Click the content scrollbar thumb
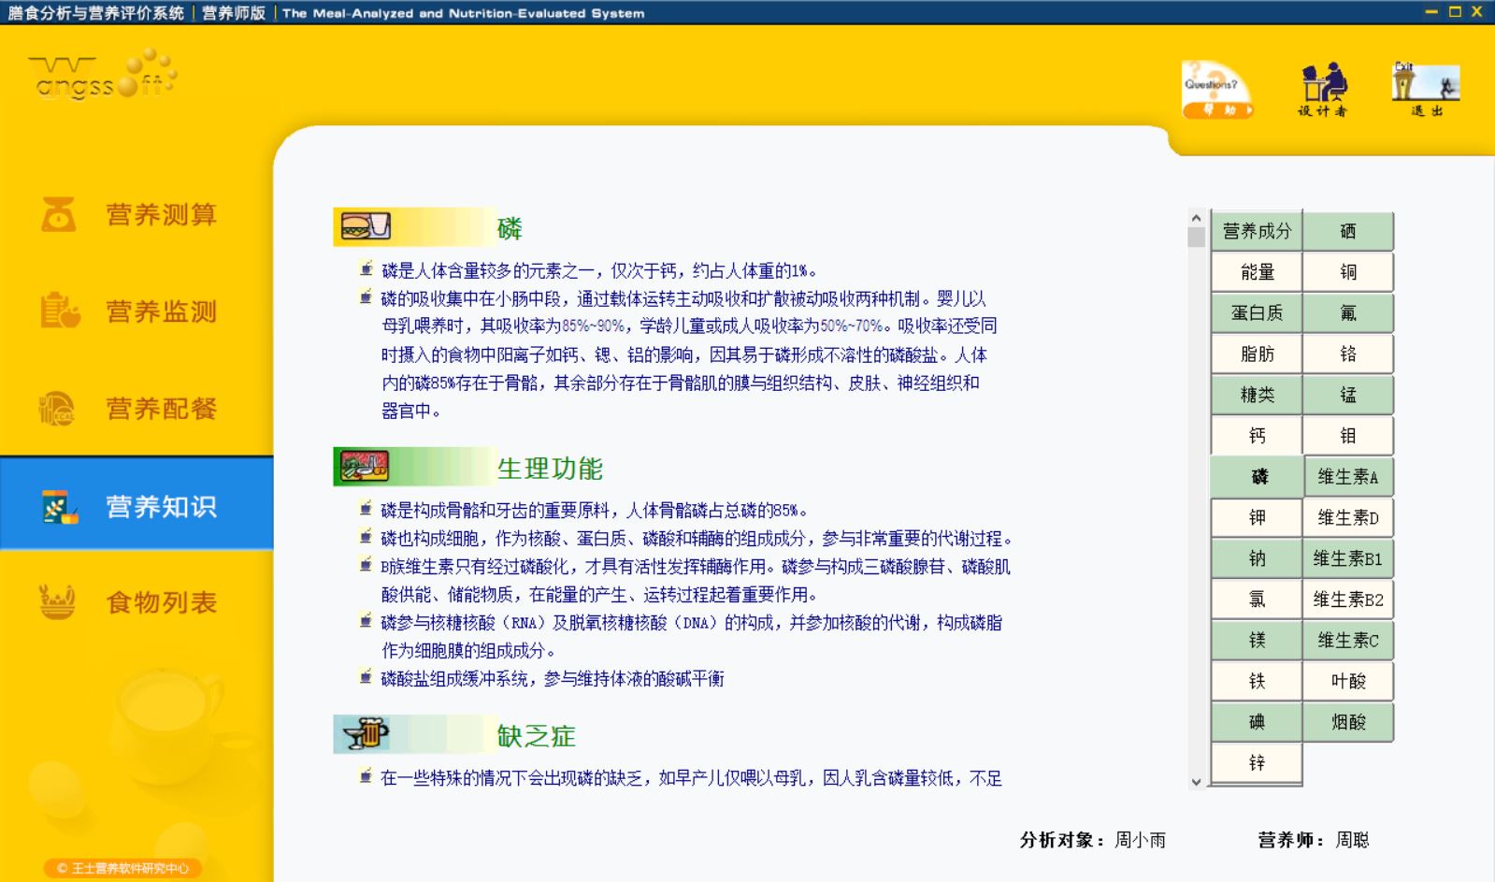1495x882 pixels. [x=1196, y=238]
